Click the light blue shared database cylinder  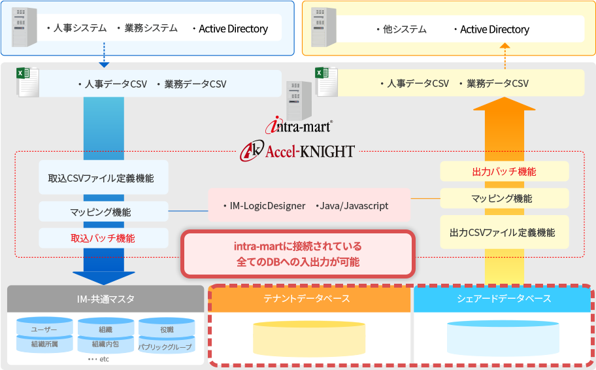point(503,338)
